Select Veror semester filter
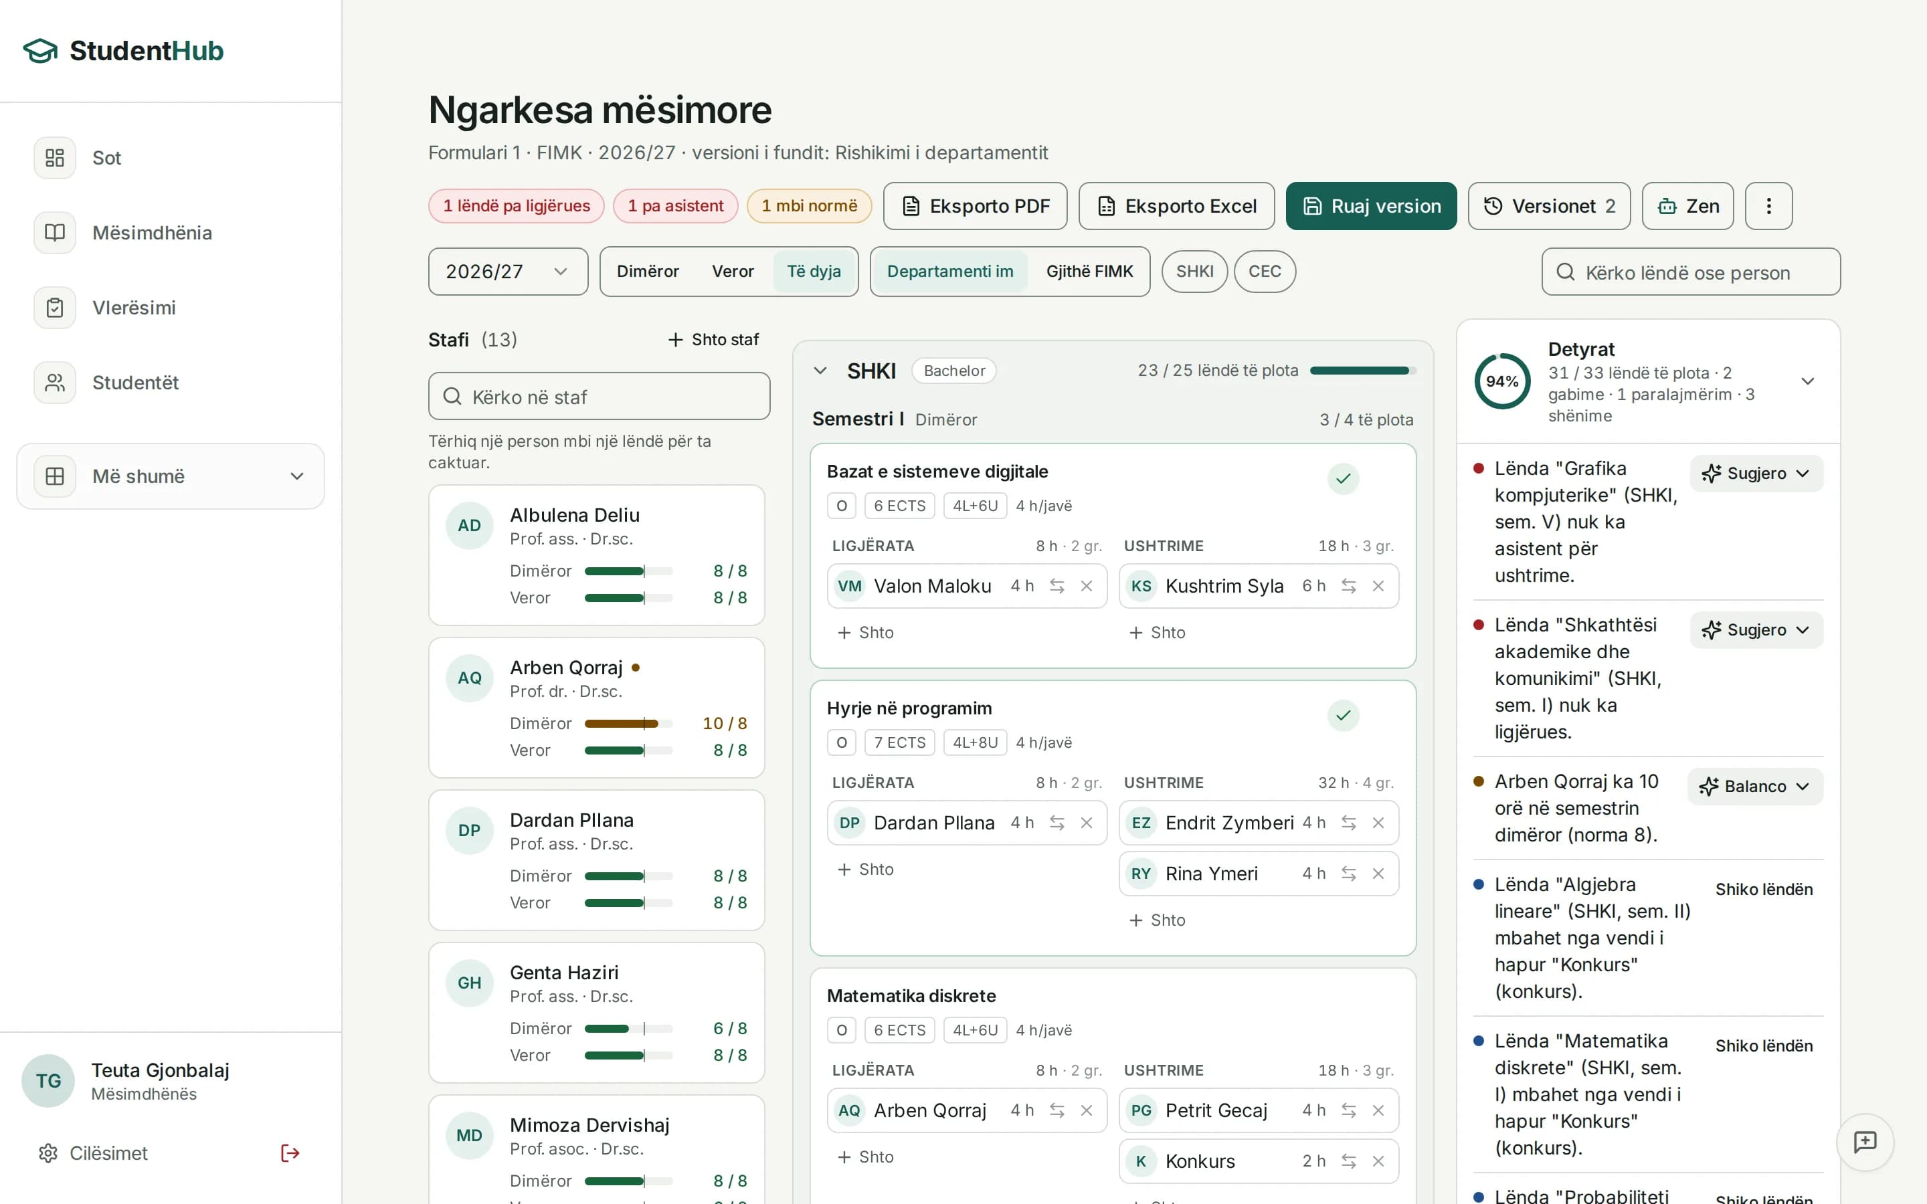The height and width of the screenshot is (1204, 1927). [733, 272]
